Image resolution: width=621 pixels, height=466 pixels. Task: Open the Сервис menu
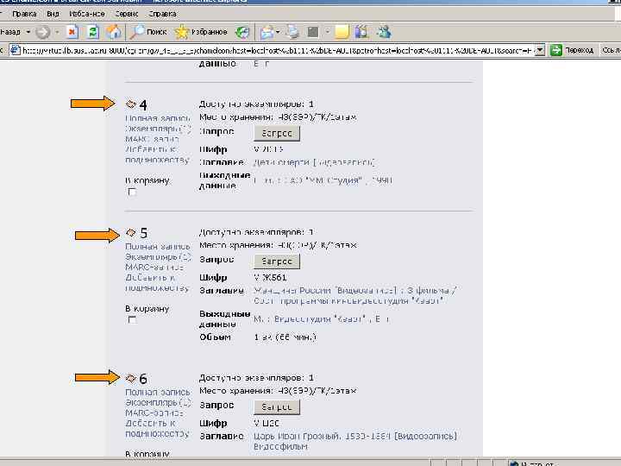pos(126,14)
